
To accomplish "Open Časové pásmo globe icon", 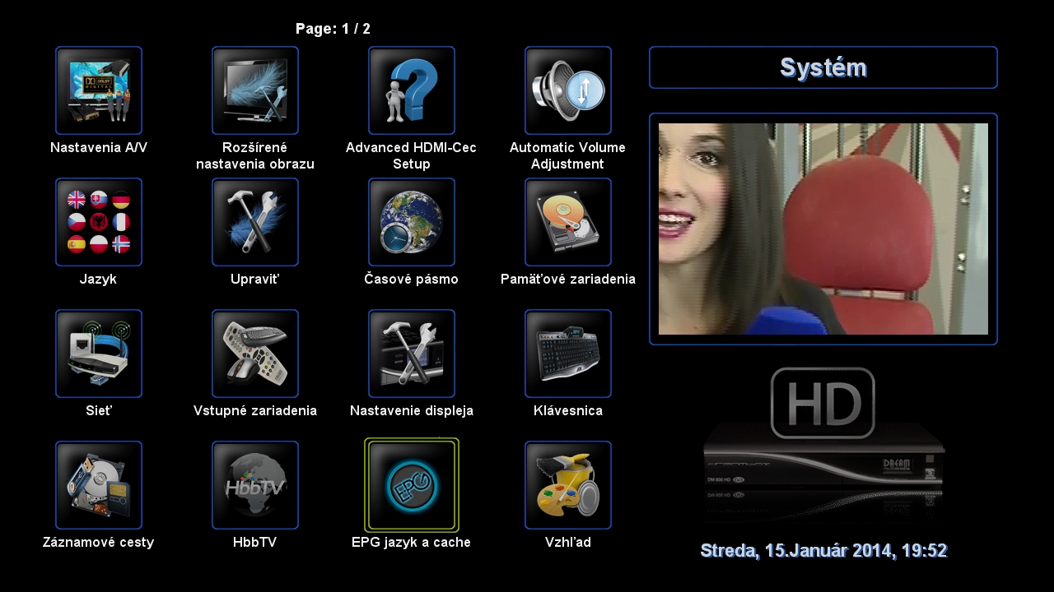I will (412, 222).
